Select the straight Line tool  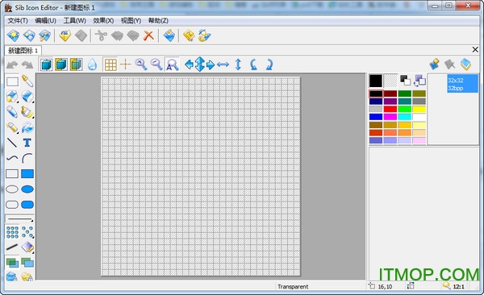(x=12, y=143)
